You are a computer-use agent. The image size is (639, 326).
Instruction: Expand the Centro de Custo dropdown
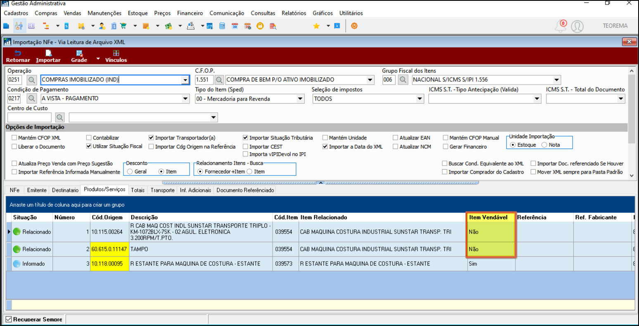point(214,118)
